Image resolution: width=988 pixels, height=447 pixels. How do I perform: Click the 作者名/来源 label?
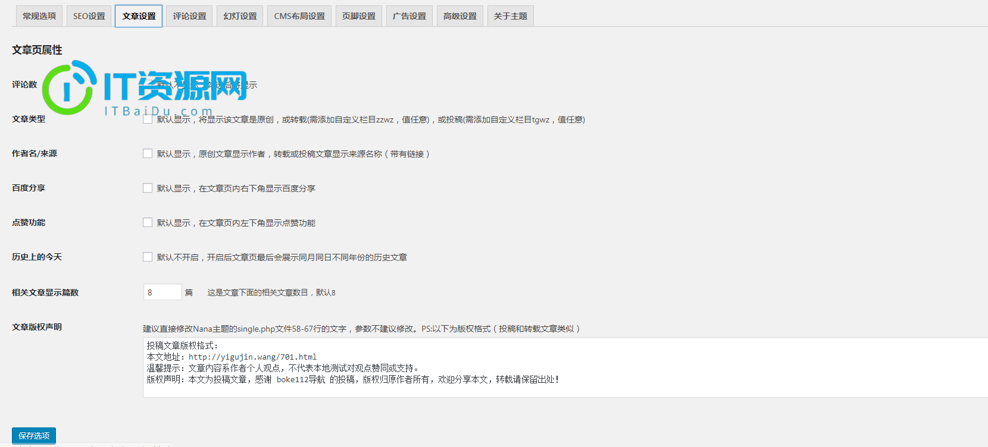tap(35, 153)
